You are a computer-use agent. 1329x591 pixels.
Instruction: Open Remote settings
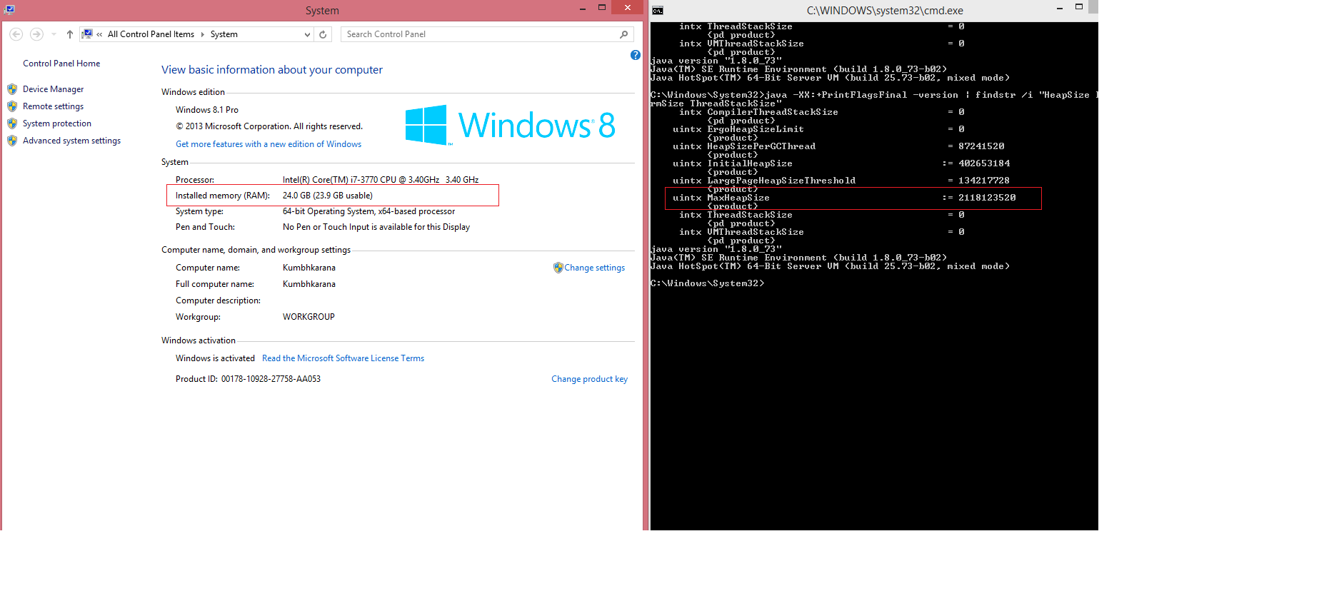53,106
